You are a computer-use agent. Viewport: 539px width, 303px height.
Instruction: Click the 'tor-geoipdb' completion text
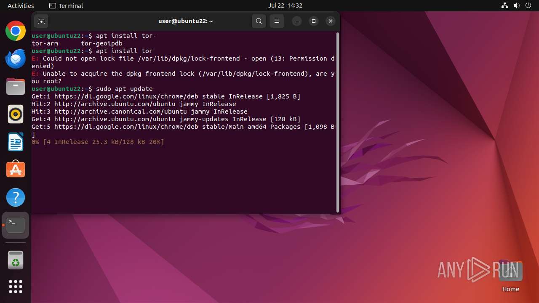click(x=101, y=43)
